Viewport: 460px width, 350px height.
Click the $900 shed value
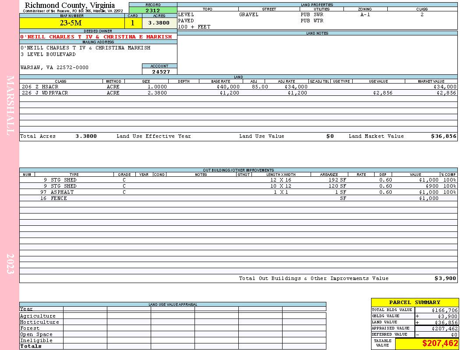[432, 186]
